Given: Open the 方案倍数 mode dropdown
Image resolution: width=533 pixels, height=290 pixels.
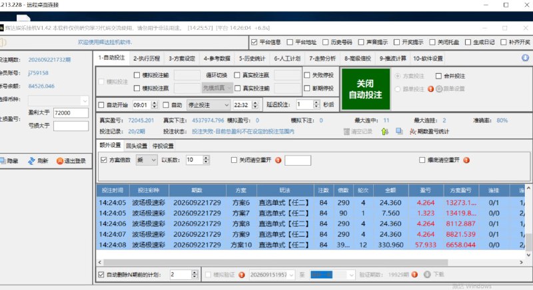Looking at the screenshot, I should point(147,160).
